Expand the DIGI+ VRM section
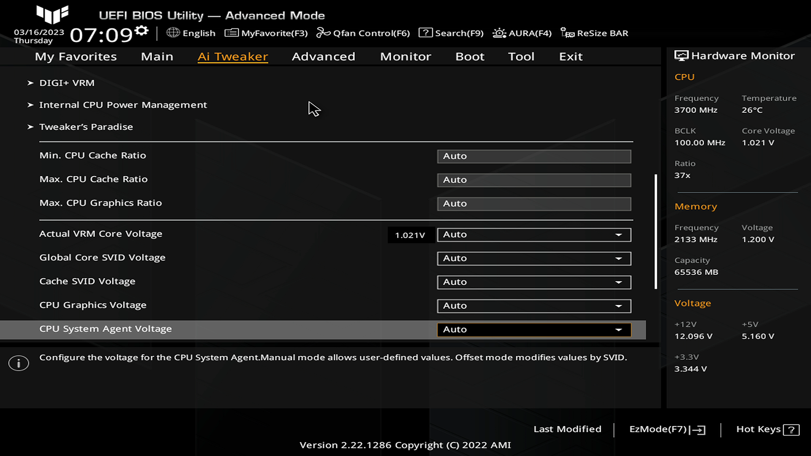This screenshot has width=811, height=456. point(67,82)
